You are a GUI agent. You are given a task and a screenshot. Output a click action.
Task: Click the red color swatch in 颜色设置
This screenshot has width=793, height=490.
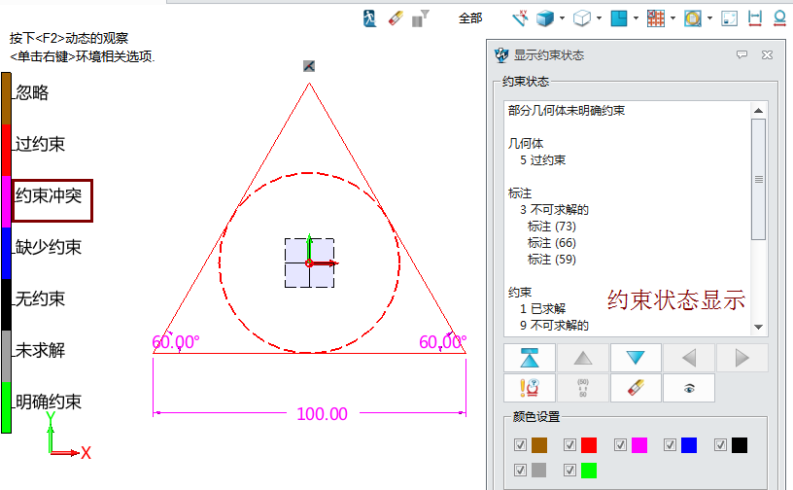pyautogui.click(x=589, y=445)
